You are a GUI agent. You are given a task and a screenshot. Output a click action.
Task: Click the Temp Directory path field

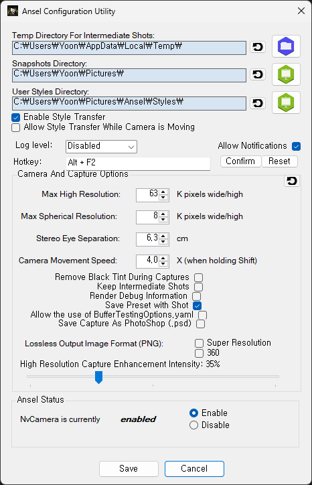click(129, 48)
